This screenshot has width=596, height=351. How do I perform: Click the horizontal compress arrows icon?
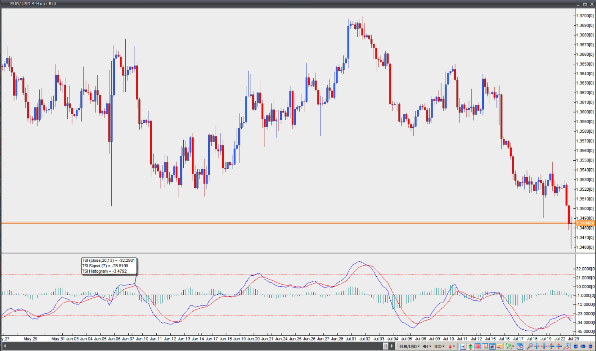point(544,347)
